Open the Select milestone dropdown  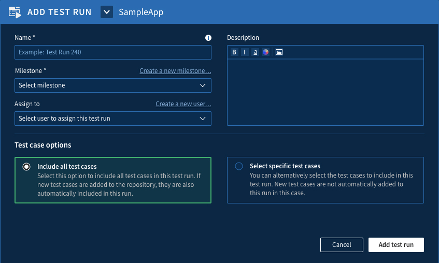click(112, 85)
